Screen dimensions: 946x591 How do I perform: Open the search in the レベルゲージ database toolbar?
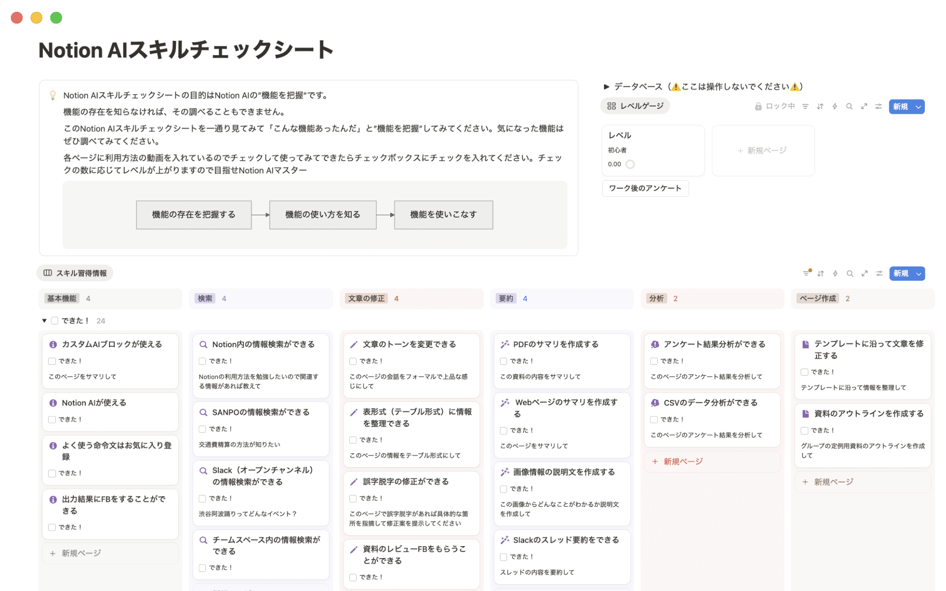coord(849,106)
